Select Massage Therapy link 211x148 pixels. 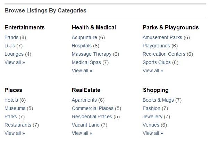pyautogui.click(x=92, y=54)
